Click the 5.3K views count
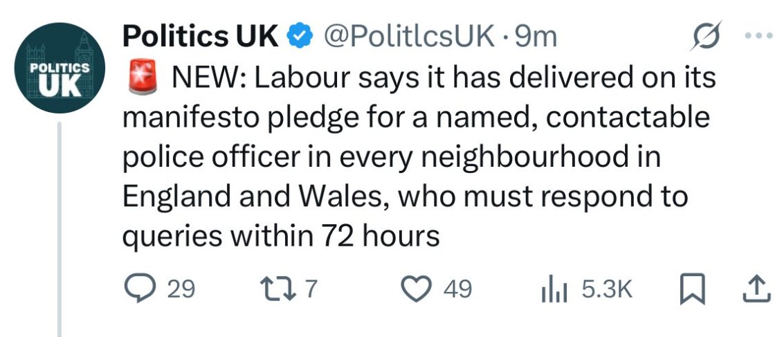782x337 pixels. pos(606,289)
